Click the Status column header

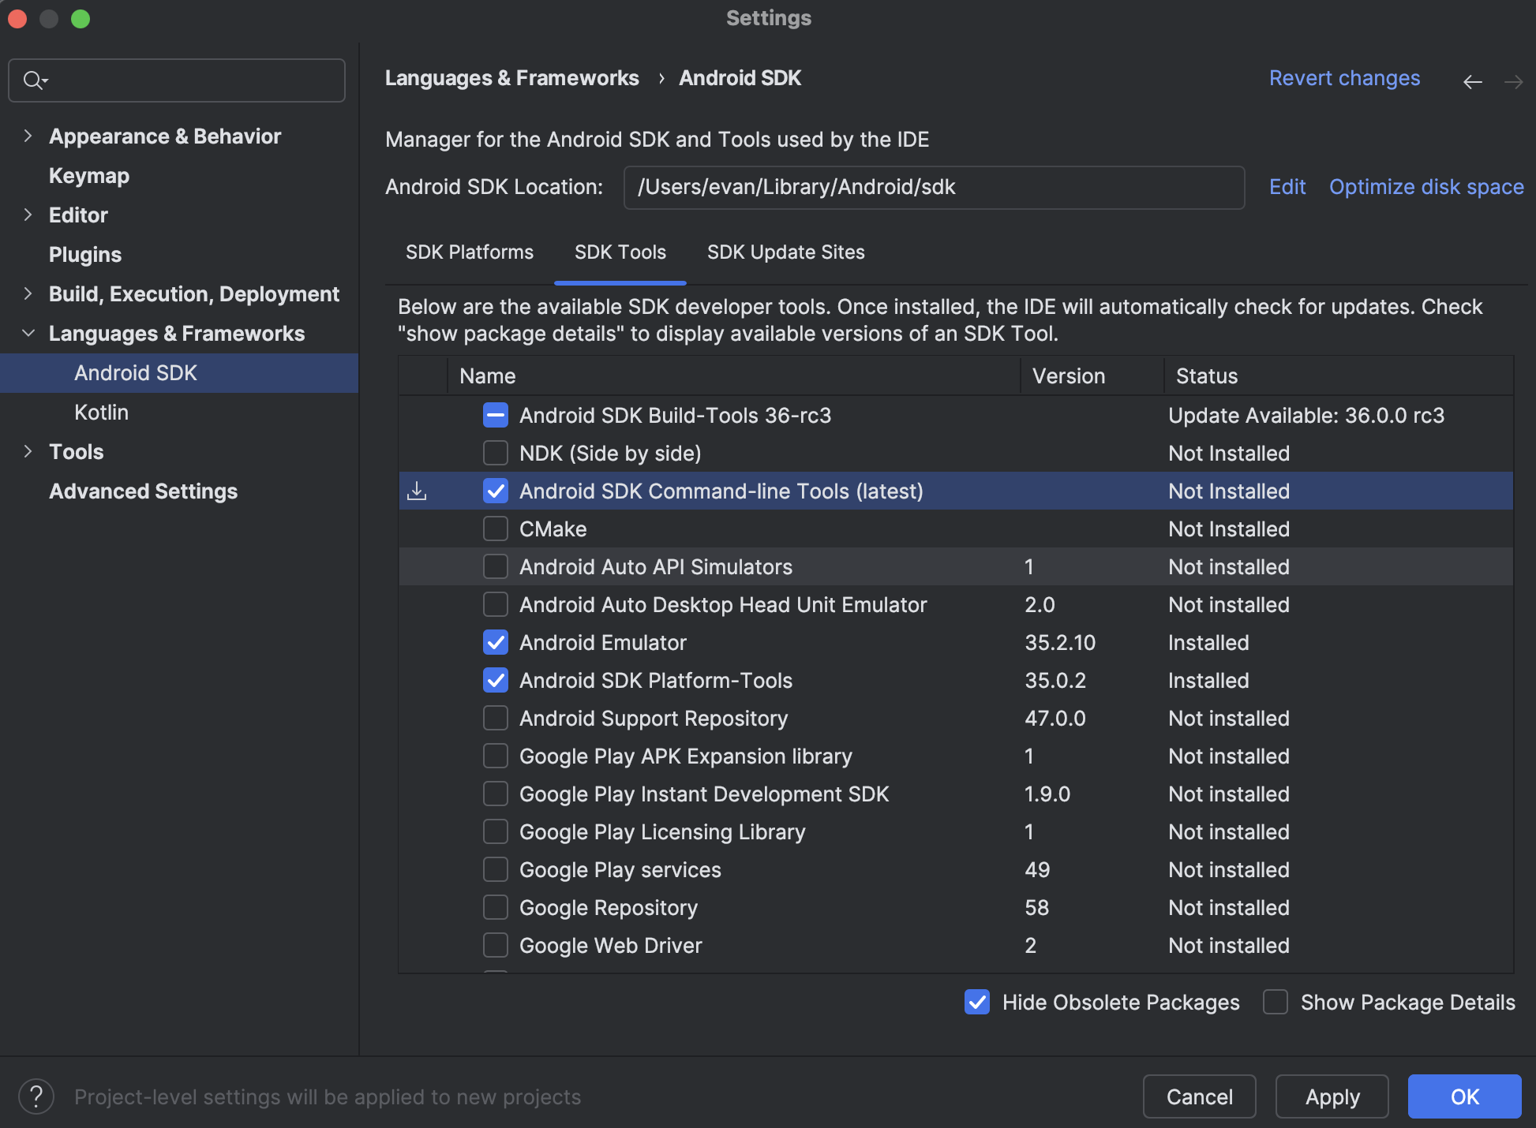point(1339,375)
